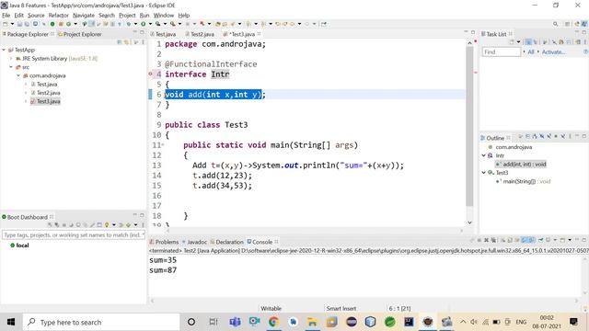Image resolution: width=589 pixels, height=331 pixels.
Task: Click the Eclipse icon in the taskbar
Action: pos(352,322)
